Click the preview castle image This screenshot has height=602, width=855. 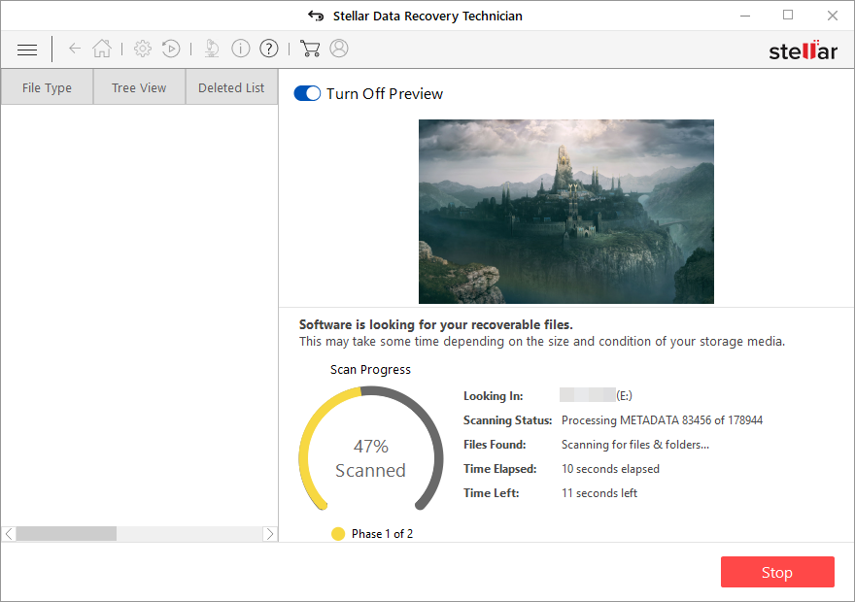[566, 212]
